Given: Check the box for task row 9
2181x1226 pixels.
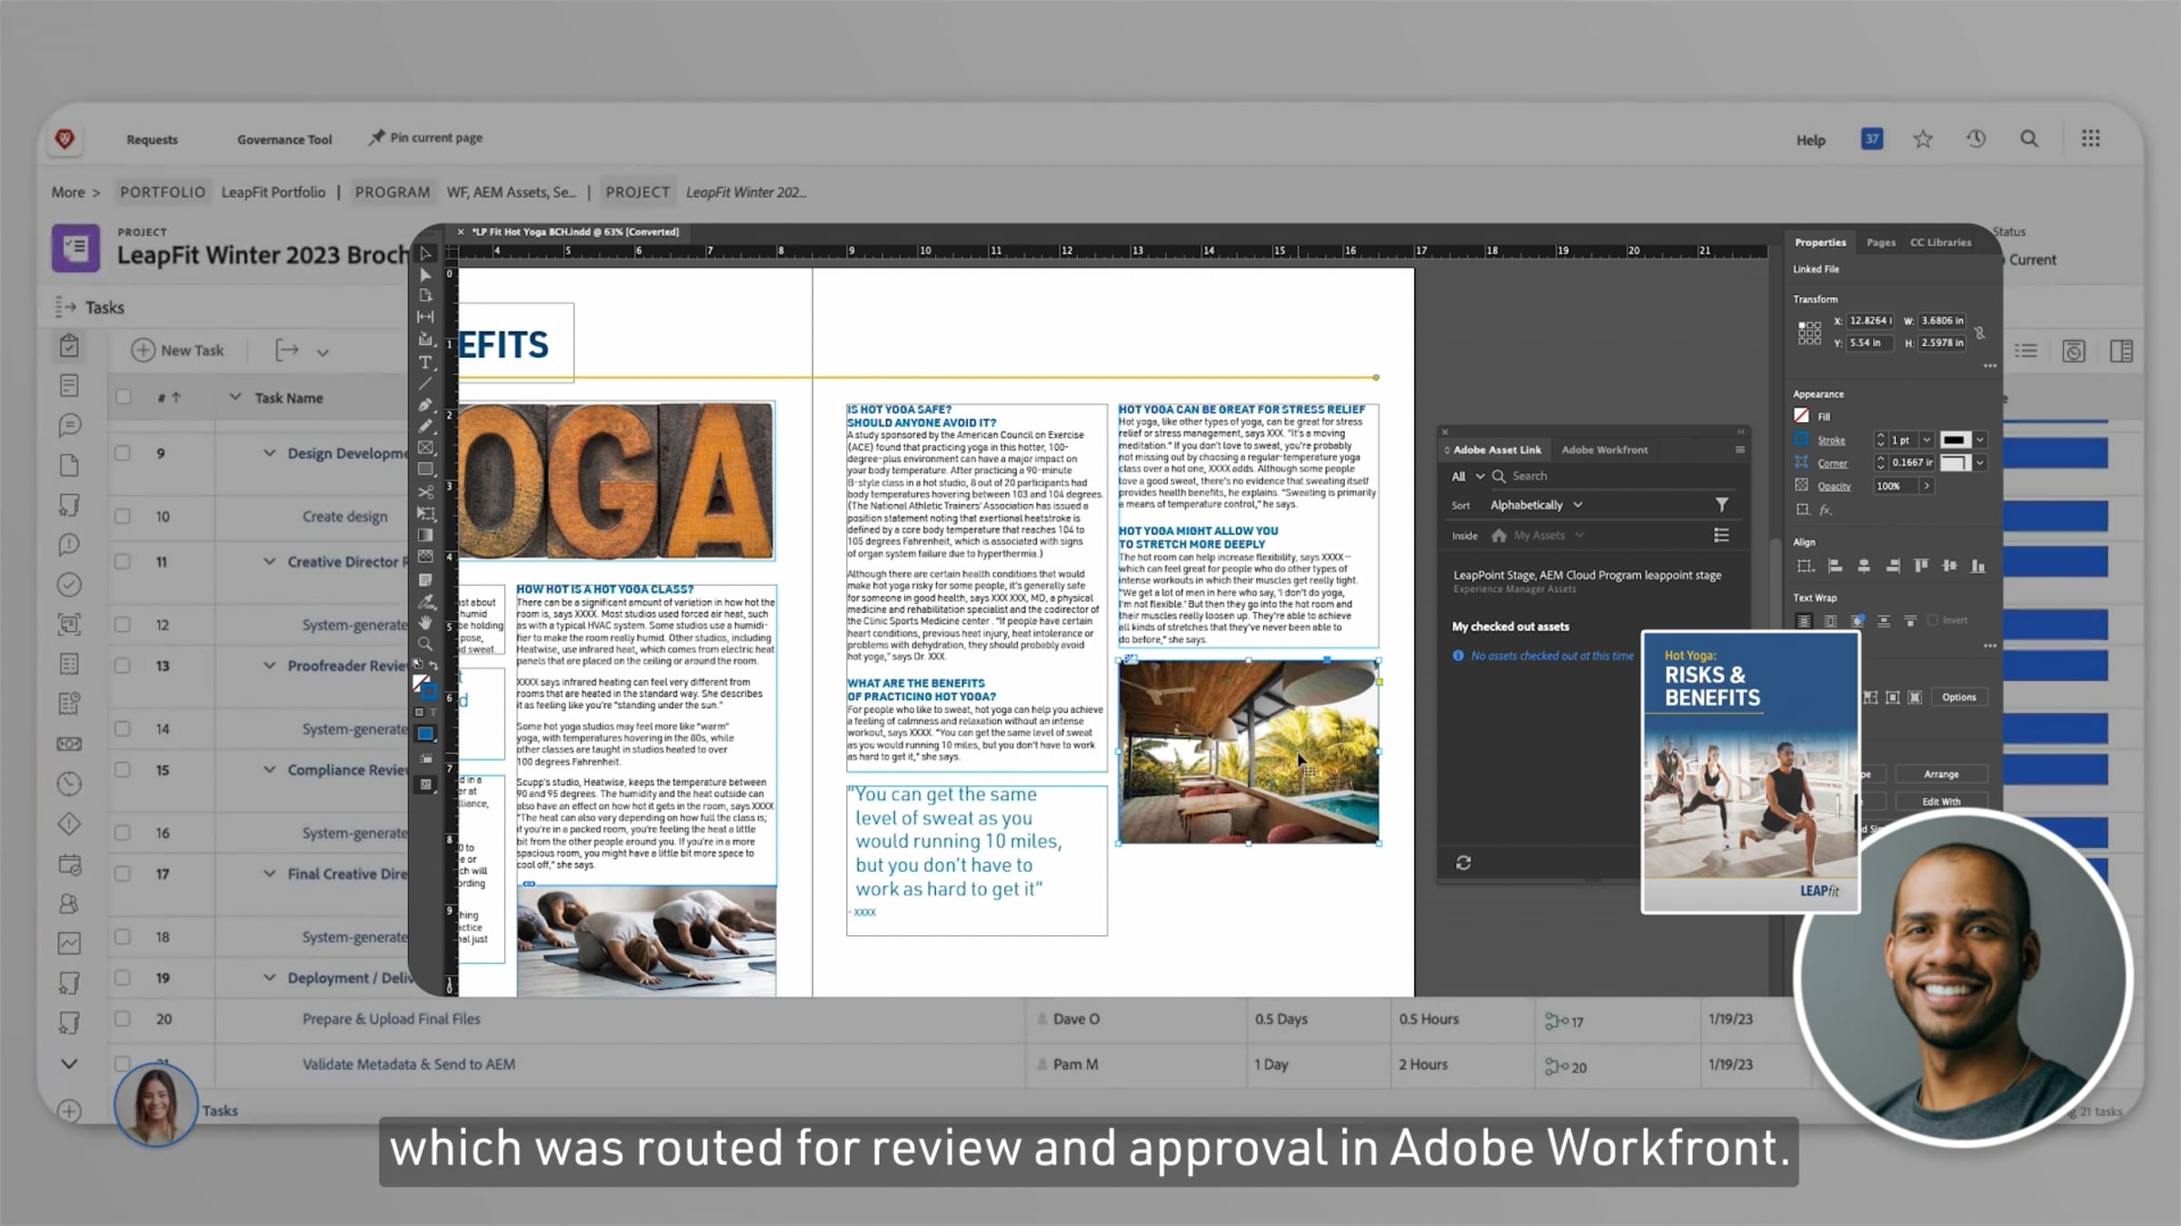Looking at the screenshot, I should [x=123, y=453].
